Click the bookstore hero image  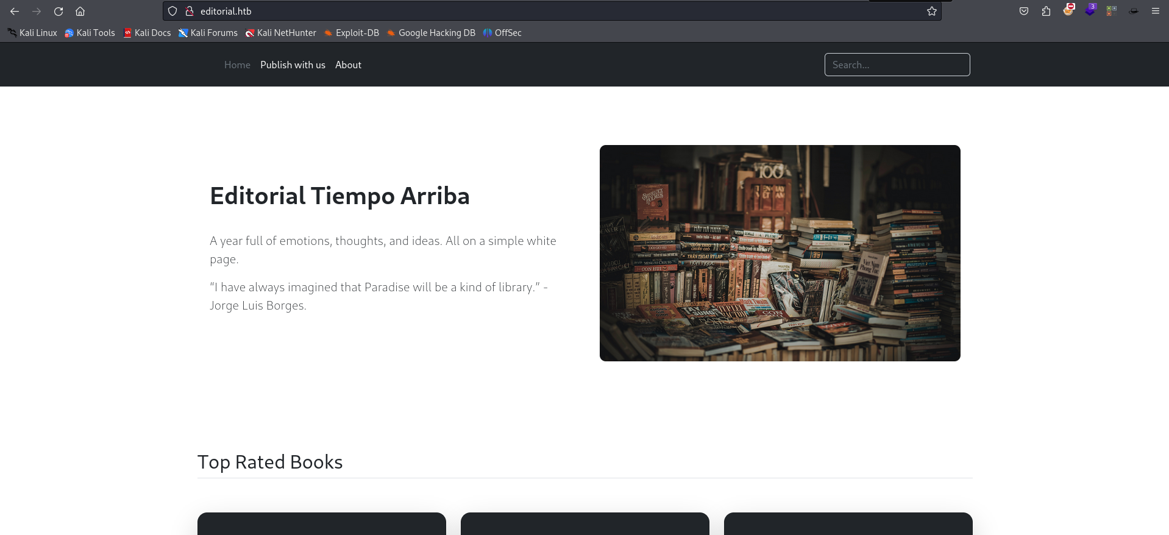tap(780, 253)
